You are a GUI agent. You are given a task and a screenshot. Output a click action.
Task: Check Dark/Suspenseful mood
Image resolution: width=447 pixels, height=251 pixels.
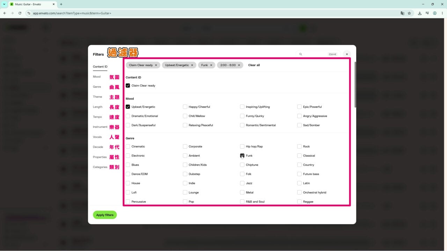tap(128, 125)
